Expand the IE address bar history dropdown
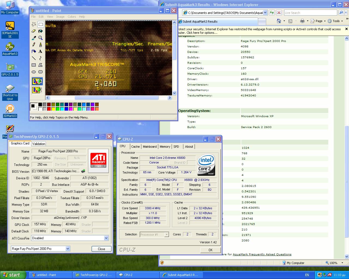The width and height of the screenshot is (349, 279). coord(265,13)
